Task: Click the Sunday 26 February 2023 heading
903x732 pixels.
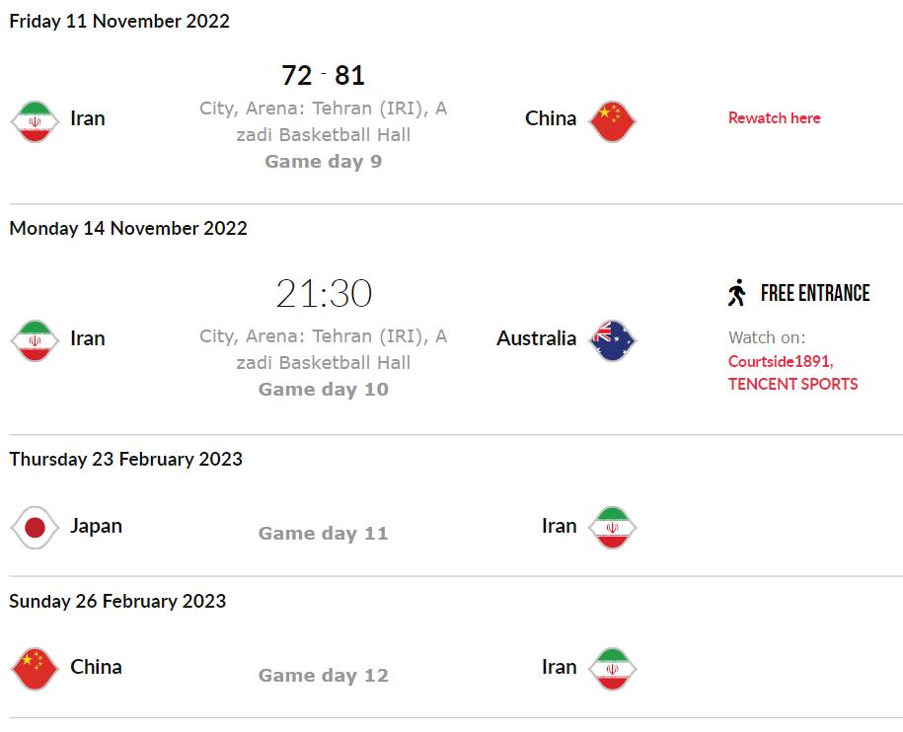Action: click(x=117, y=601)
